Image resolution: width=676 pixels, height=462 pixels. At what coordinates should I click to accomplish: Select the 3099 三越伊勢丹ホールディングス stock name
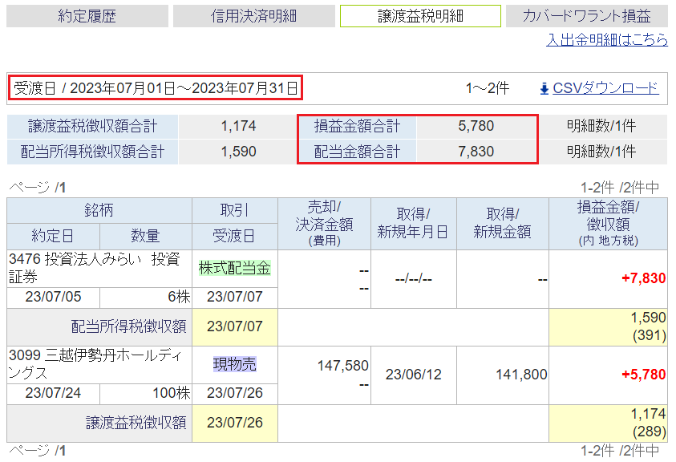click(x=95, y=364)
